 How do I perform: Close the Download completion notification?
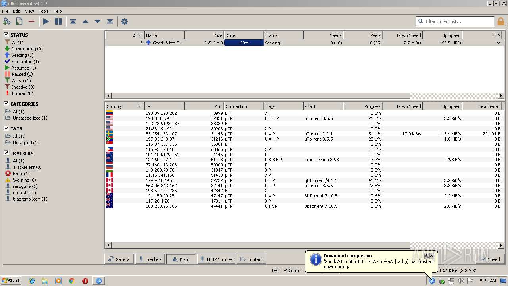click(431, 256)
